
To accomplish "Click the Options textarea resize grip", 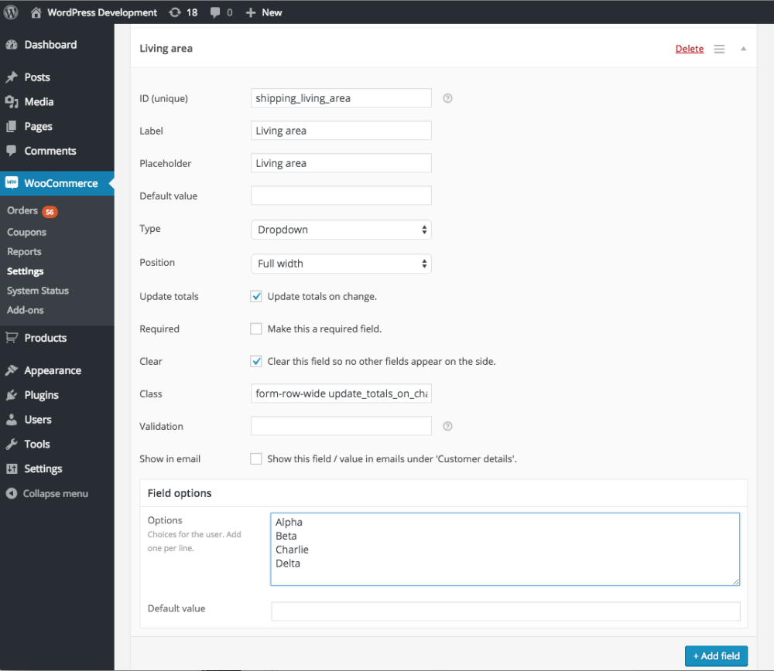I will [x=735, y=582].
